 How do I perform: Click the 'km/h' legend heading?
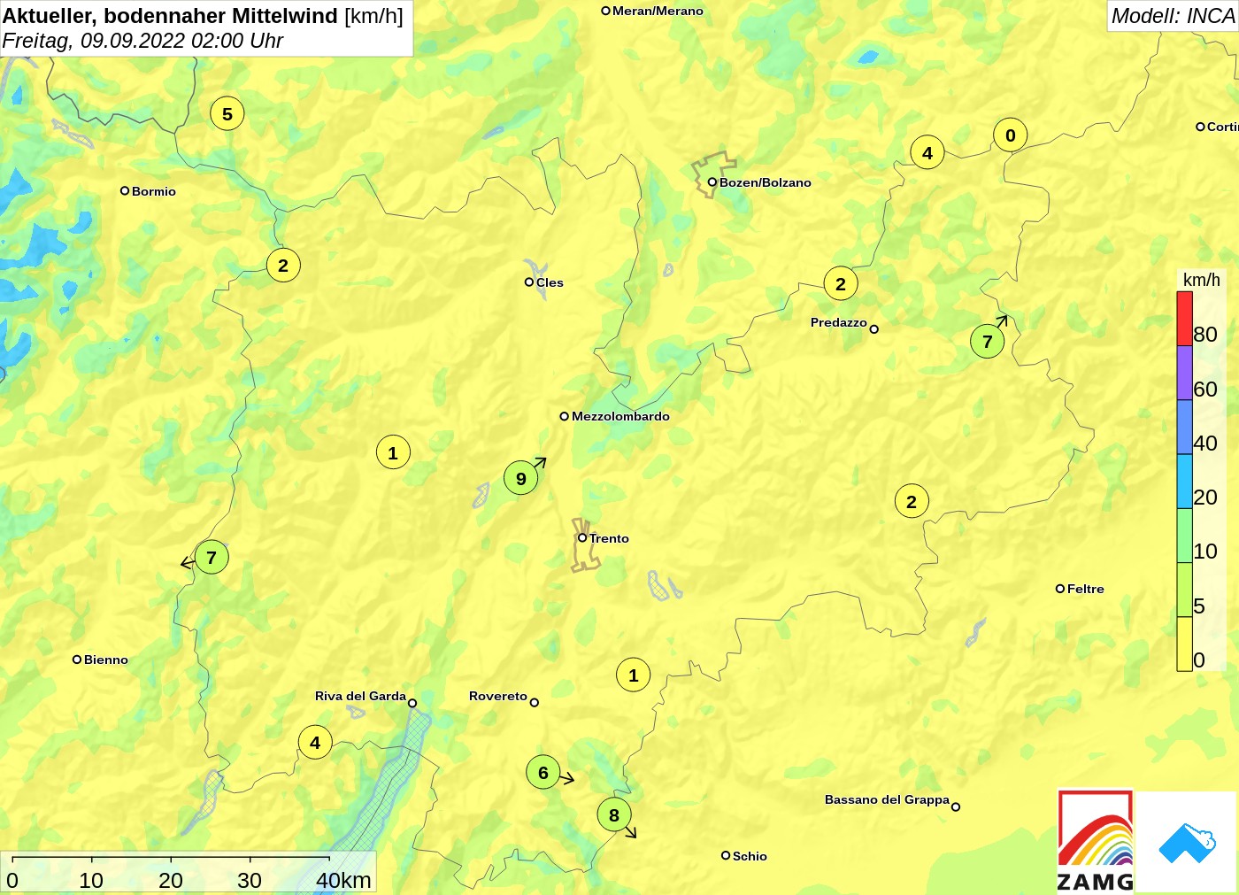tap(1202, 280)
